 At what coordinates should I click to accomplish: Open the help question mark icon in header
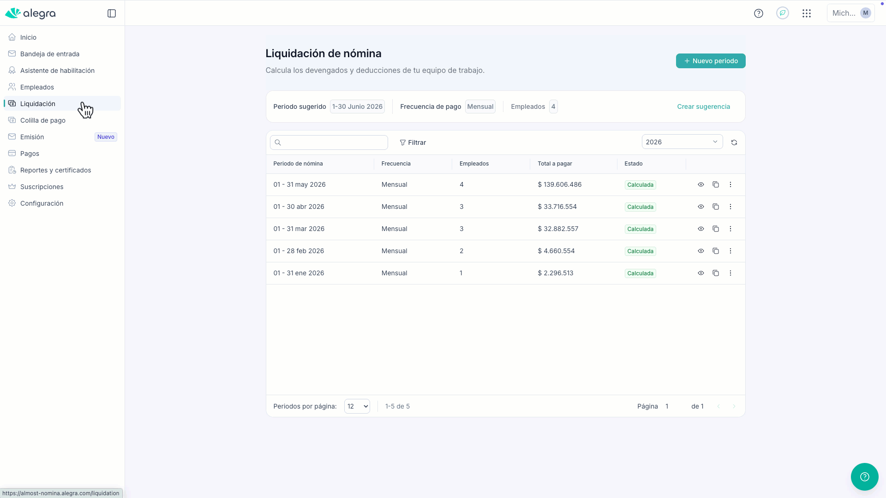tap(759, 13)
